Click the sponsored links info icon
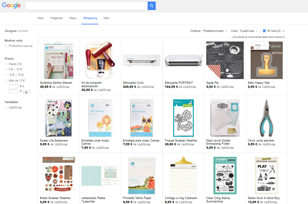308x204 pixels. coord(283,37)
